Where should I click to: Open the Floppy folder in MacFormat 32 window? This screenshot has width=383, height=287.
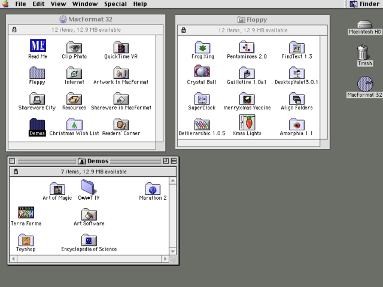tap(37, 73)
